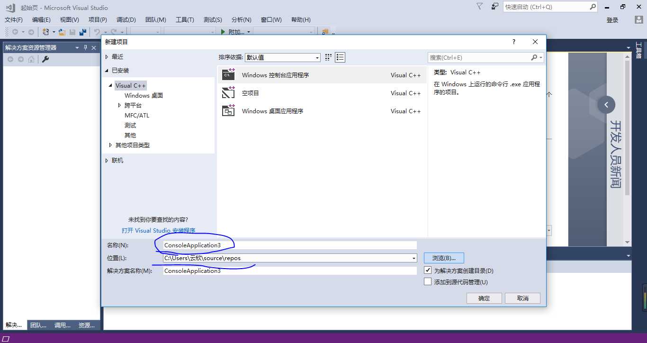Click the template search magnifier icon

click(x=534, y=57)
